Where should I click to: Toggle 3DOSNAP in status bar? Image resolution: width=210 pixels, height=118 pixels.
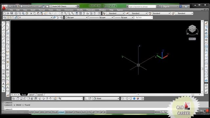point(69,112)
